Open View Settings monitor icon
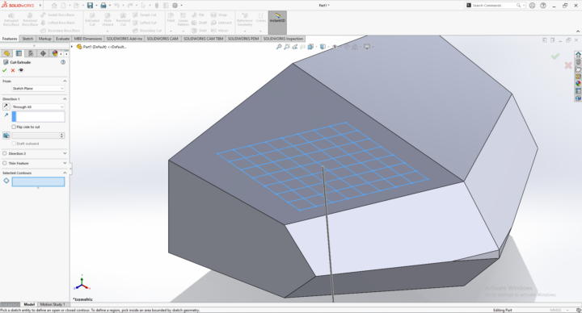 [x=367, y=47]
